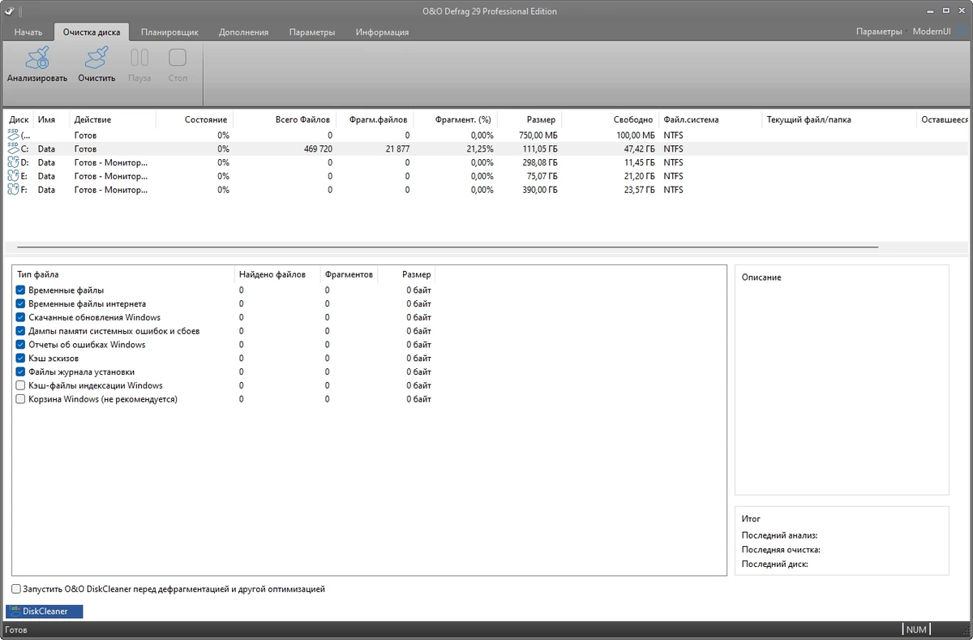Click the NUM indicator in status bar

click(916, 629)
